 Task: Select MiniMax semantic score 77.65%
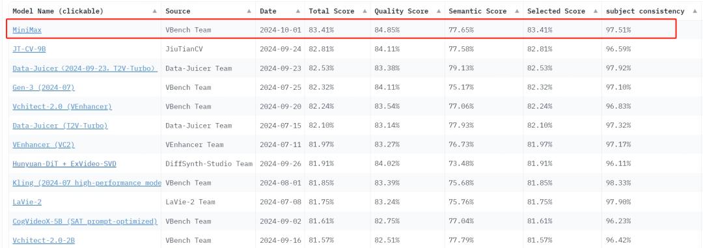coord(461,30)
